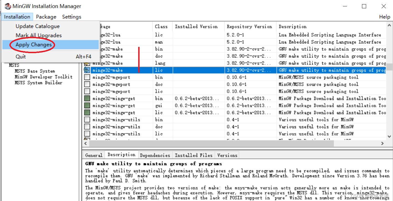393x201 pixels.
Task: Toggle checkbox for mingw32-mgwport bin
Action: [x=87, y=77]
